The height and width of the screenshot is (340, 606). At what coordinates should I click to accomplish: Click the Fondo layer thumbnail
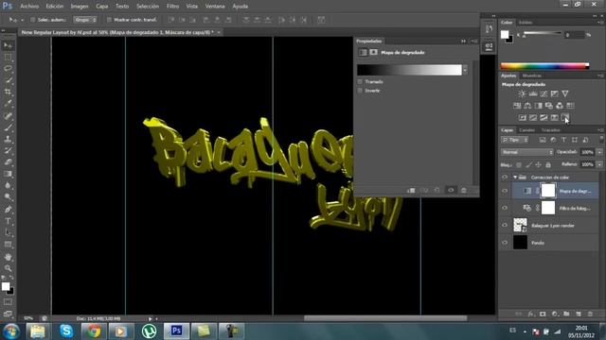coord(520,243)
